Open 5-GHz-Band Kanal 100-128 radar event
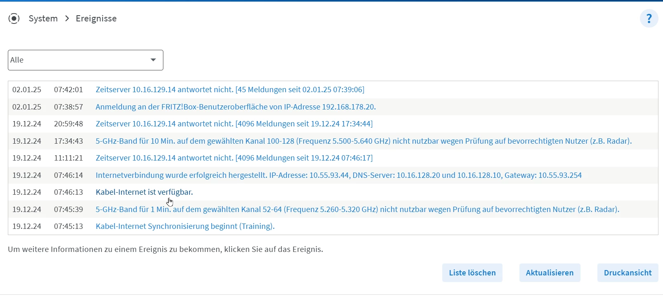 pyautogui.click(x=363, y=141)
